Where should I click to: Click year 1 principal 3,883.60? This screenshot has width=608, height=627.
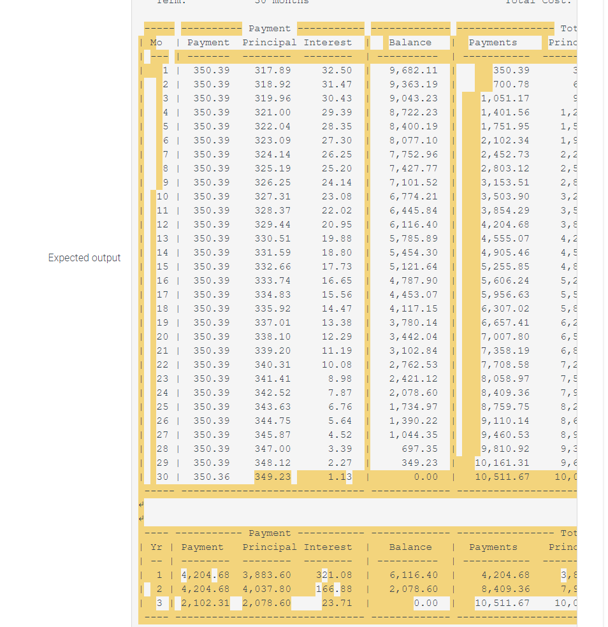(x=266, y=575)
